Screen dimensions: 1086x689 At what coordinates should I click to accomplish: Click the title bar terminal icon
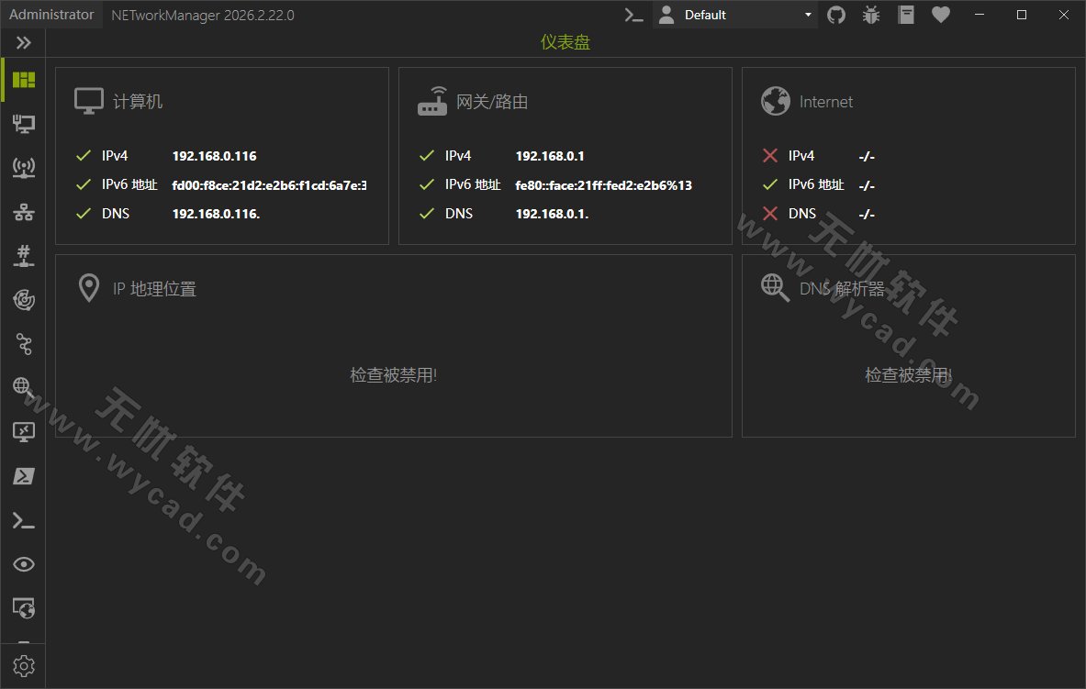coord(633,15)
